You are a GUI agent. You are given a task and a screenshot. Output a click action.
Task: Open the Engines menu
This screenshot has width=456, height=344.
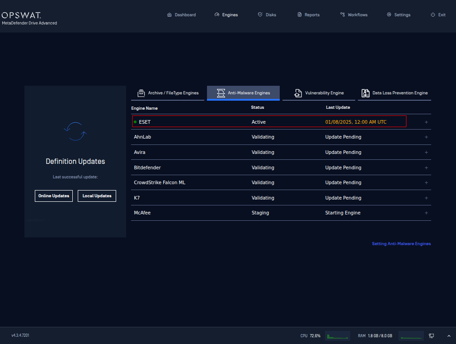[226, 15]
